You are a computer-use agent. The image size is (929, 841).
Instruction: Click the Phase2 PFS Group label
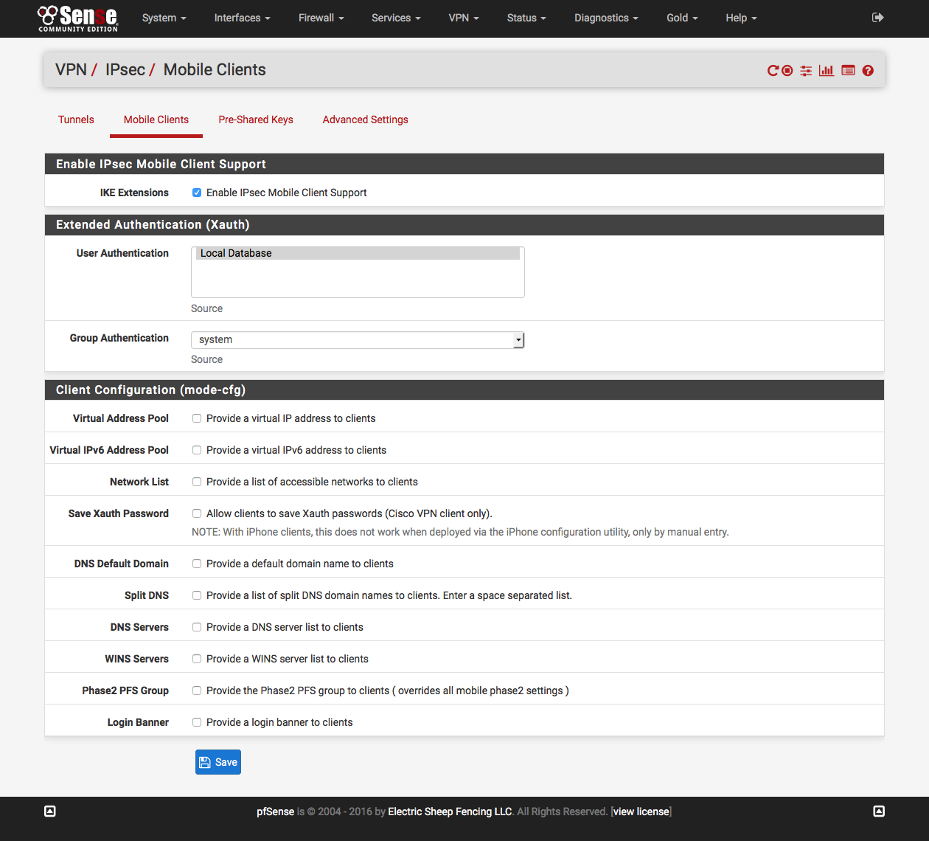tap(125, 691)
